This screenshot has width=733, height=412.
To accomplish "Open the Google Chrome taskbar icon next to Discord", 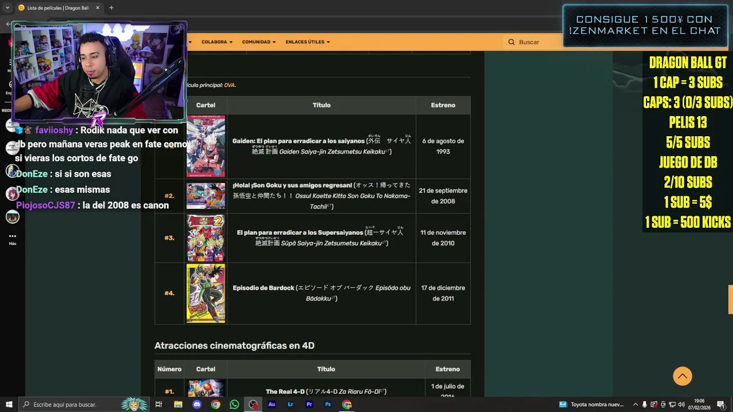I will (215, 405).
